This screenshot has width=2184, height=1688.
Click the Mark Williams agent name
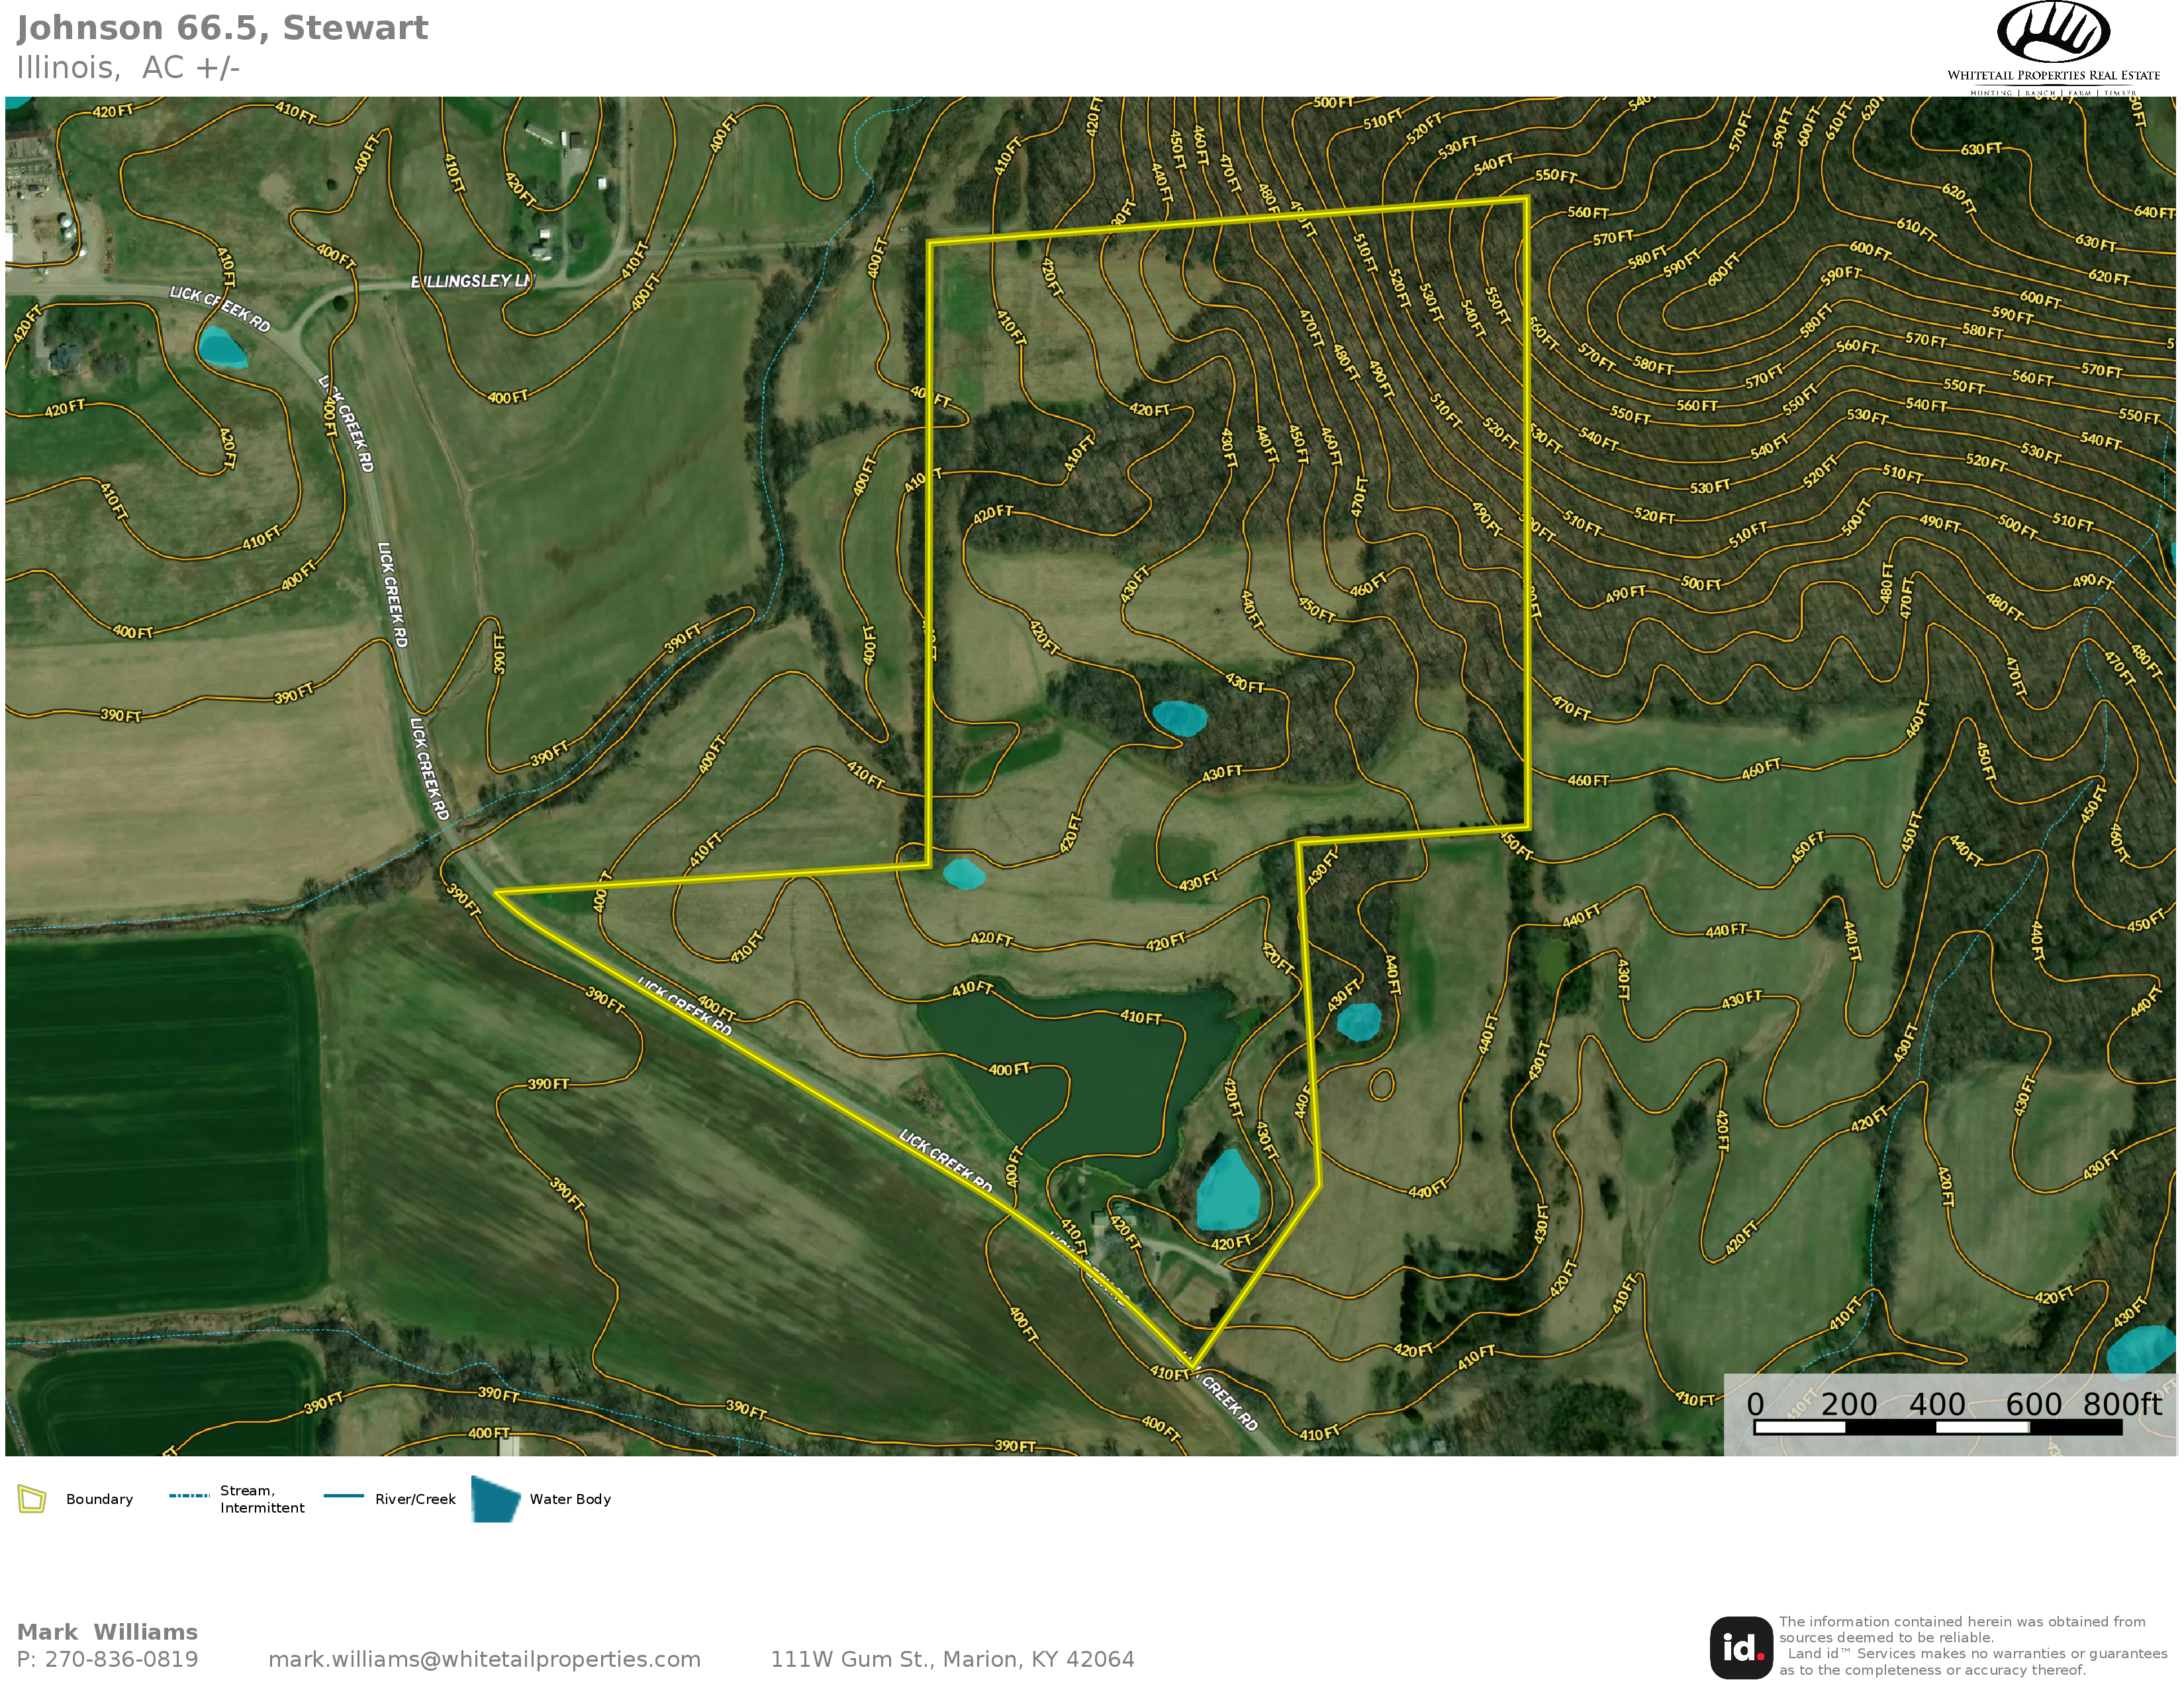point(107,1632)
